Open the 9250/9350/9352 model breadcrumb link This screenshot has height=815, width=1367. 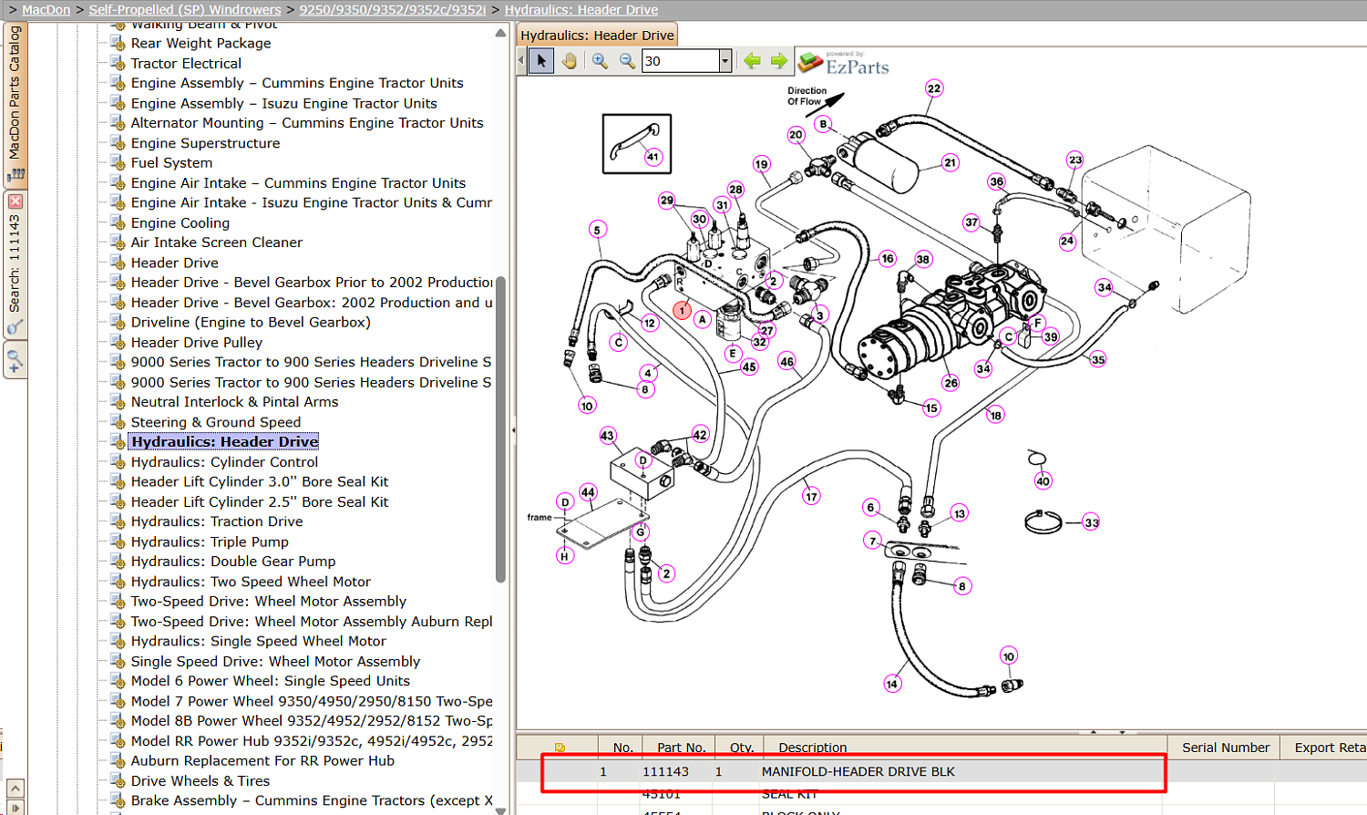(393, 10)
